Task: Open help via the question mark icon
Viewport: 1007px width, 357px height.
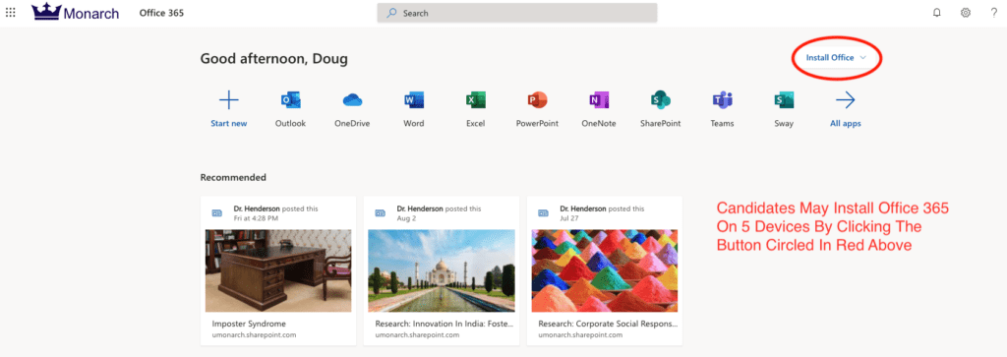Action: click(993, 13)
